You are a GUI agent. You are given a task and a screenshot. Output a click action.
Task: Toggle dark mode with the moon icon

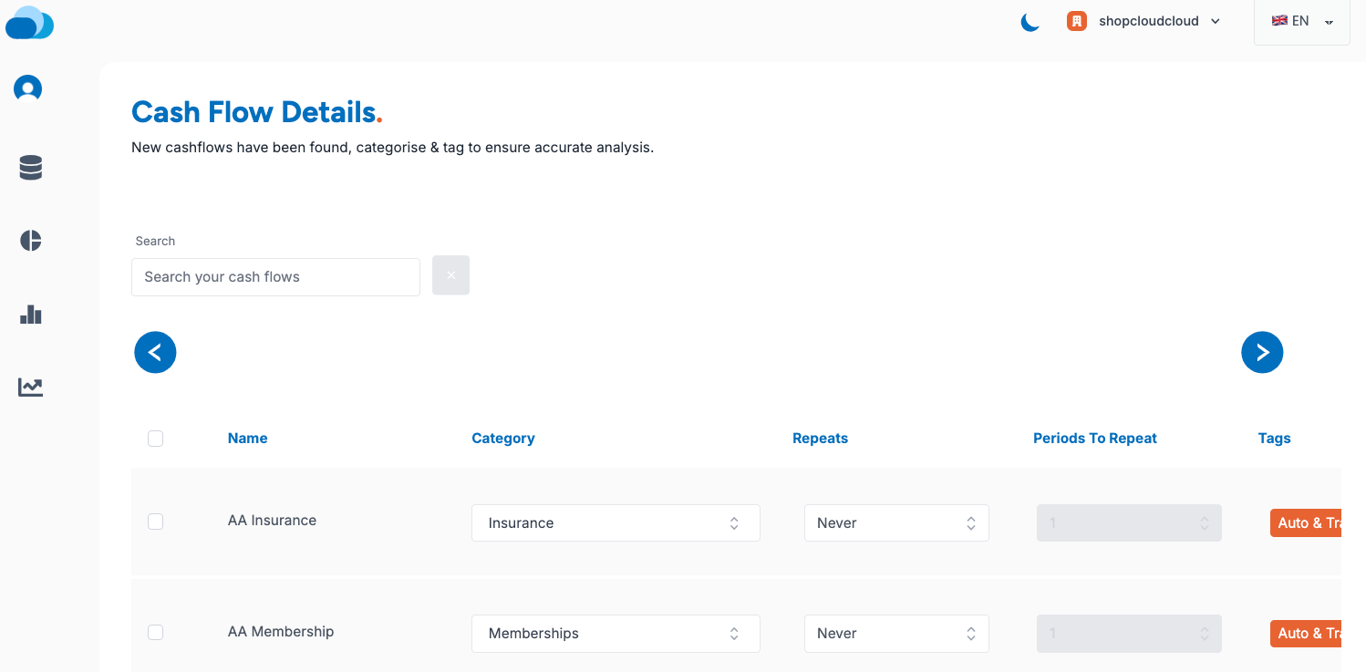tap(1030, 23)
